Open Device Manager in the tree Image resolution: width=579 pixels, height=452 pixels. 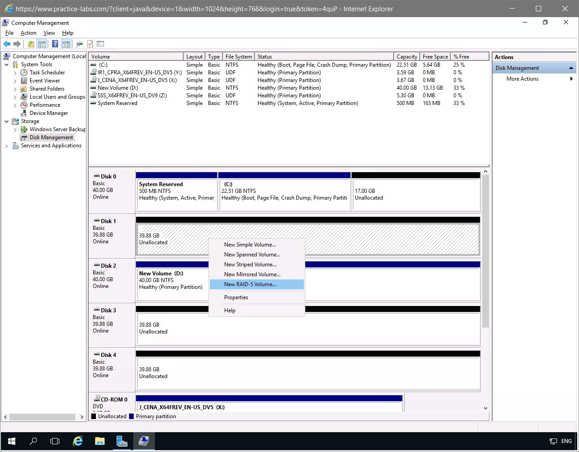49,113
